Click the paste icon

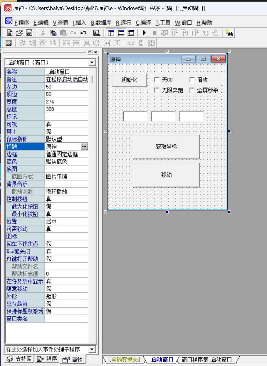[63, 33]
